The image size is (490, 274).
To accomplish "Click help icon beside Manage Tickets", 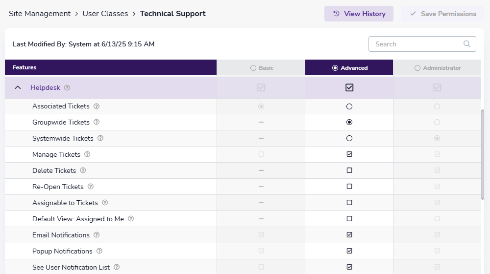I will pyautogui.click(x=87, y=154).
